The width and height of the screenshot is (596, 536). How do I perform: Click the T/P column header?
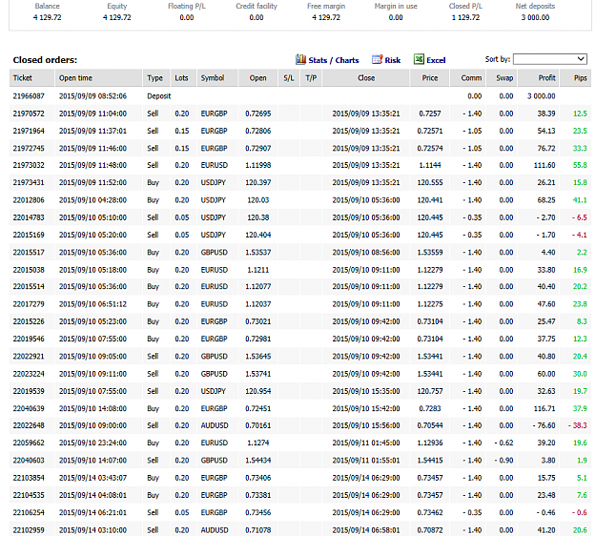(x=311, y=78)
